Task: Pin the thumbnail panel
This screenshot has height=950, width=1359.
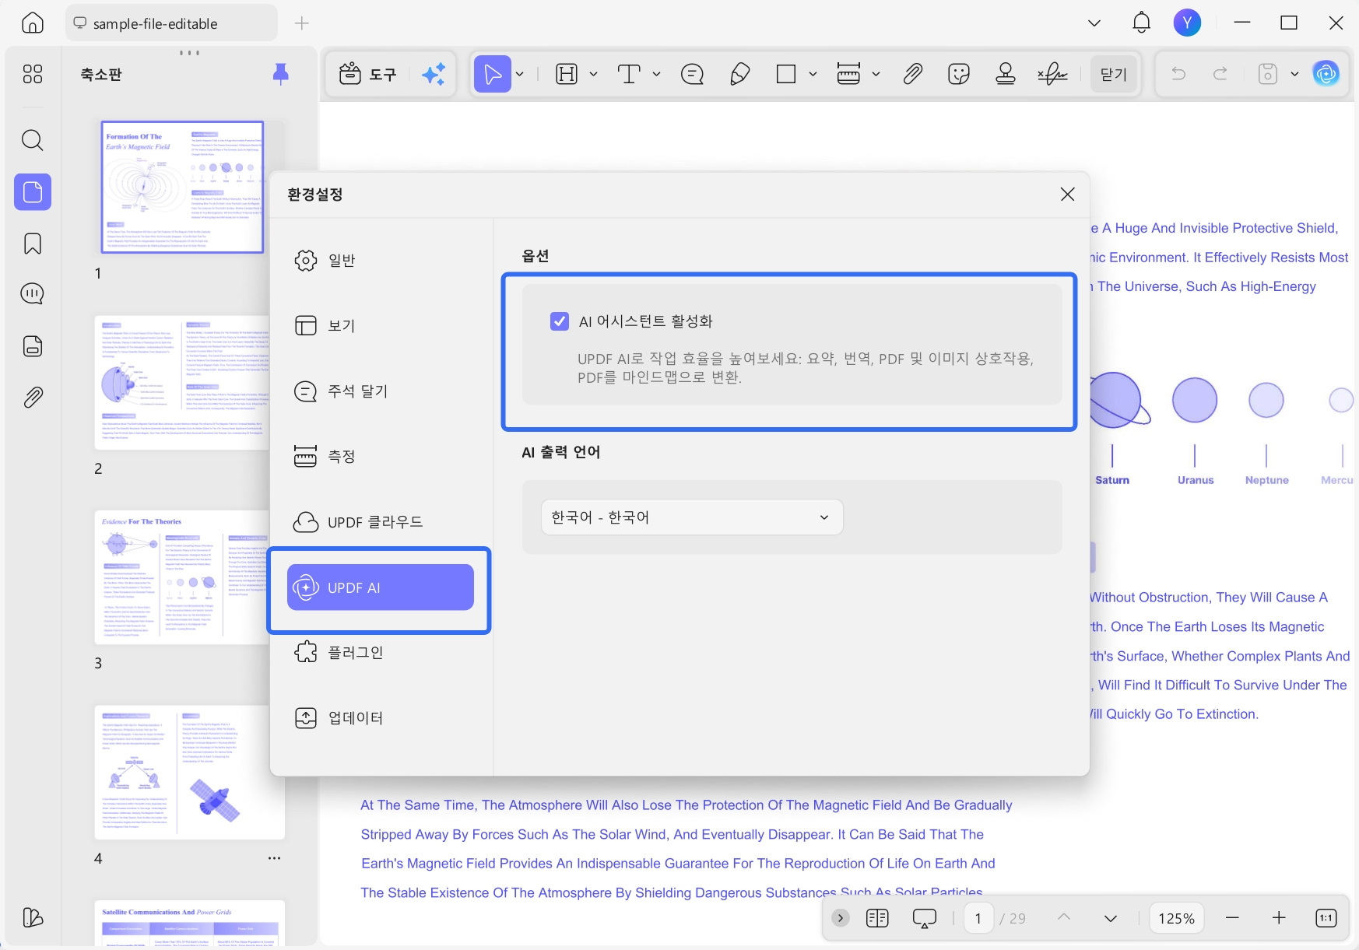Action: [x=281, y=74]
